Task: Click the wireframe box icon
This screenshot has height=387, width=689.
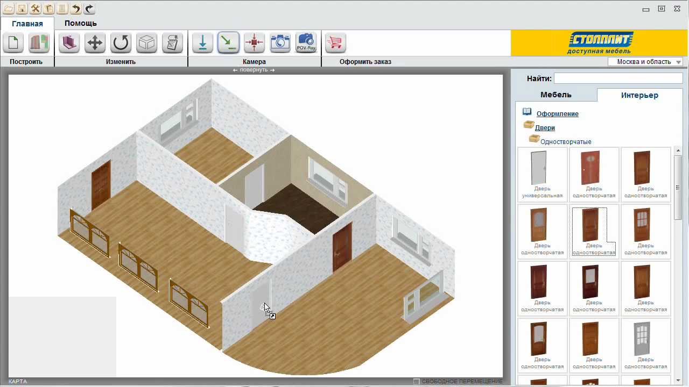Action: tap(146, 42)
